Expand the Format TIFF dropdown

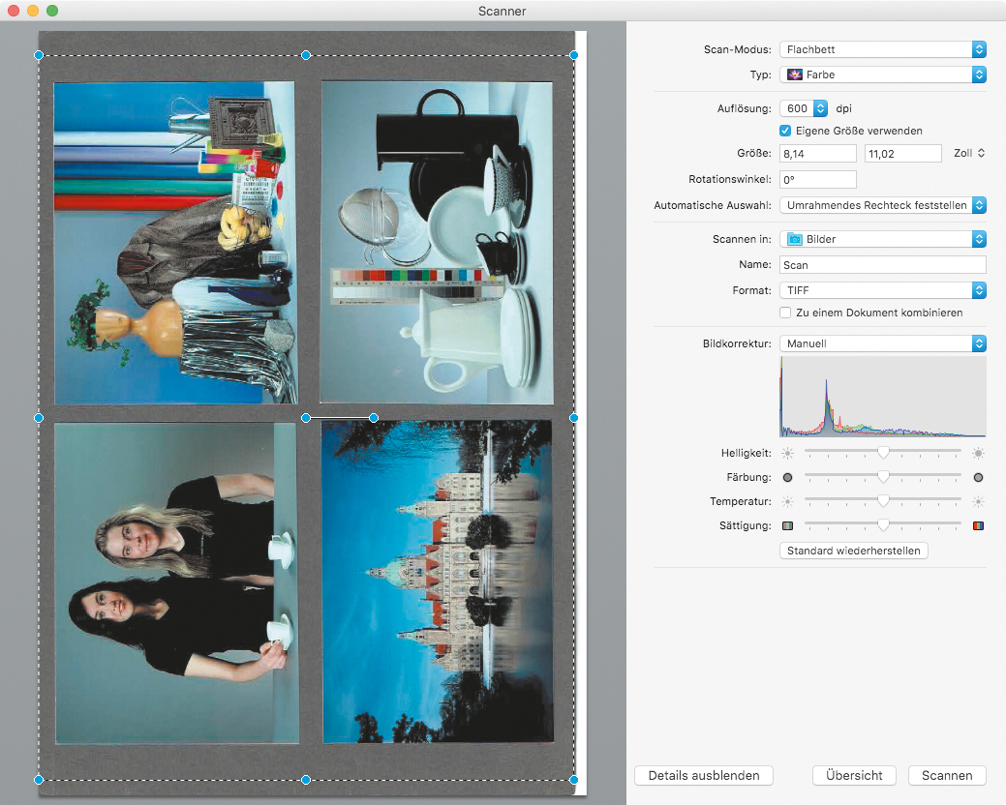[882, 290]
